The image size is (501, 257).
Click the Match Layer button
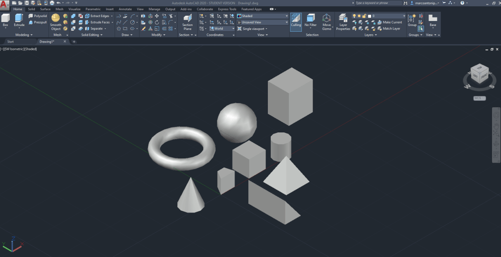pyautogui.click(x=388, y=28)
